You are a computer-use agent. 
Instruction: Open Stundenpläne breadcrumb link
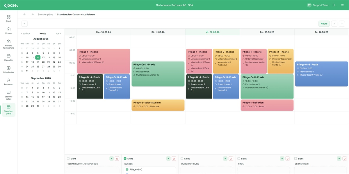45,14
